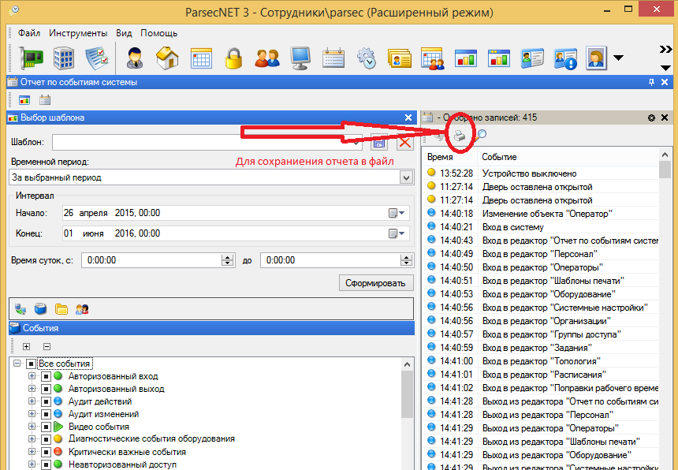Click the people with blue alert icon

[x=565, y=58]
